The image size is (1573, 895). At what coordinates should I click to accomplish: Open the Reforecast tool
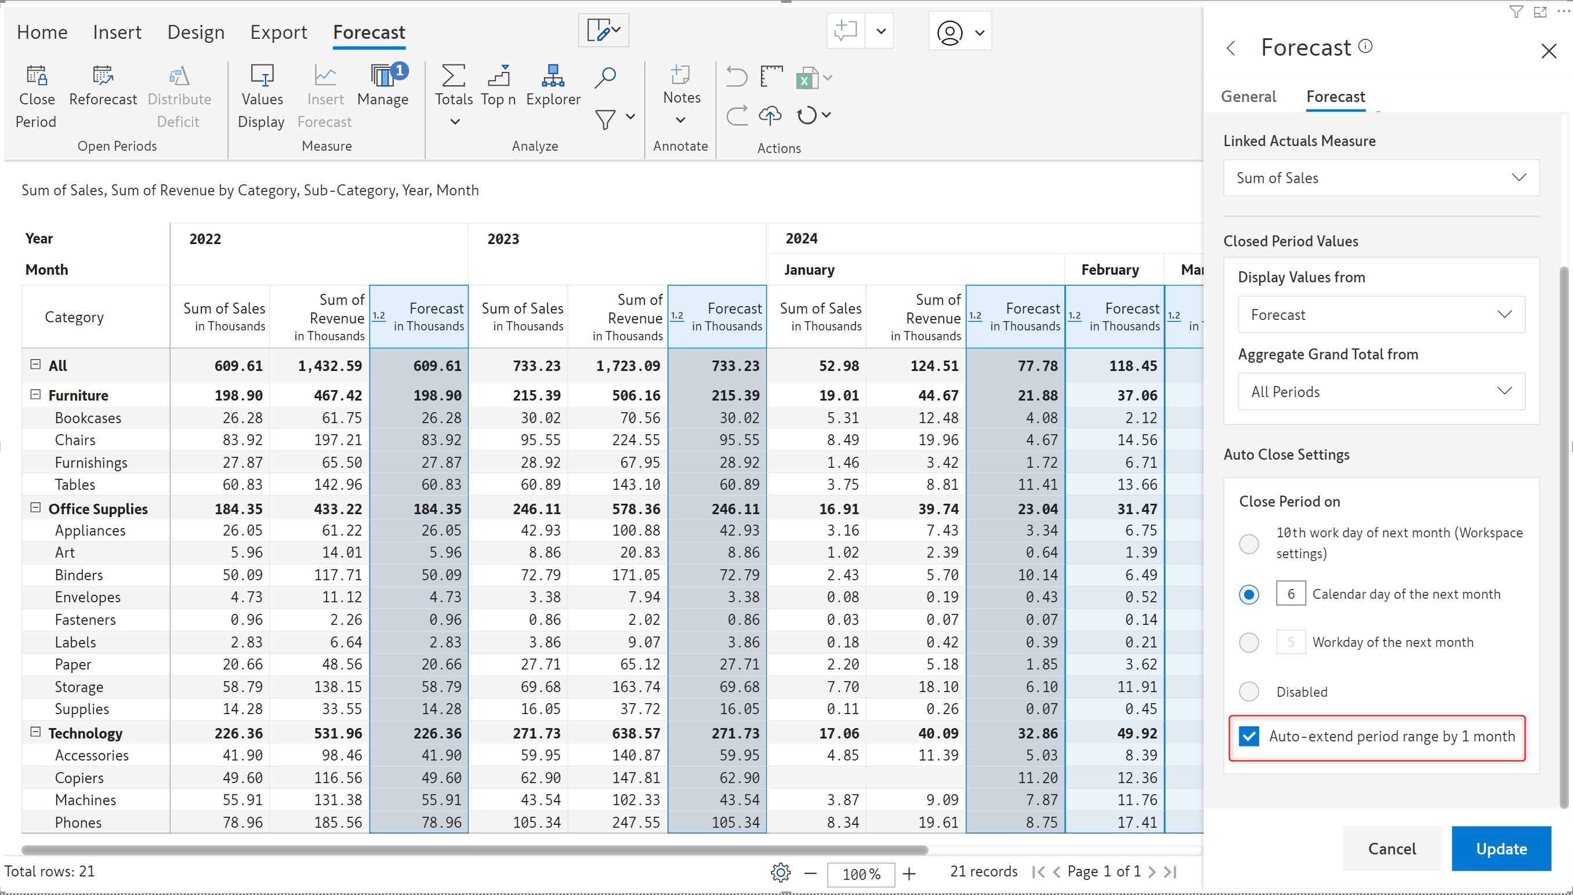coord(103,77)
